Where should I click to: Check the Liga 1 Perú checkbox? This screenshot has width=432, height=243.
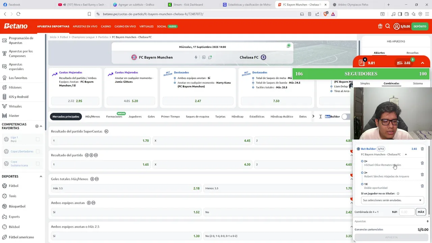click(x=38, y=139)
